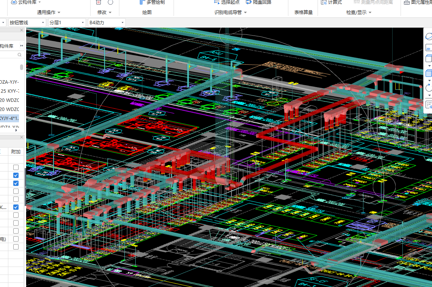Click the rotate view icon
The width and height of the screenshot is (432, 287).
(429, 88)
